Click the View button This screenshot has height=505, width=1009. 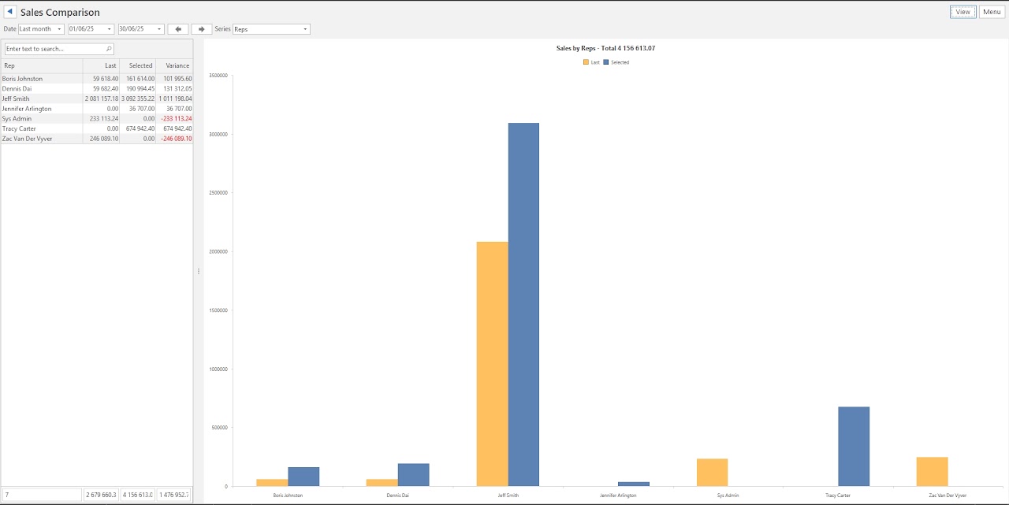pos(963,12)
